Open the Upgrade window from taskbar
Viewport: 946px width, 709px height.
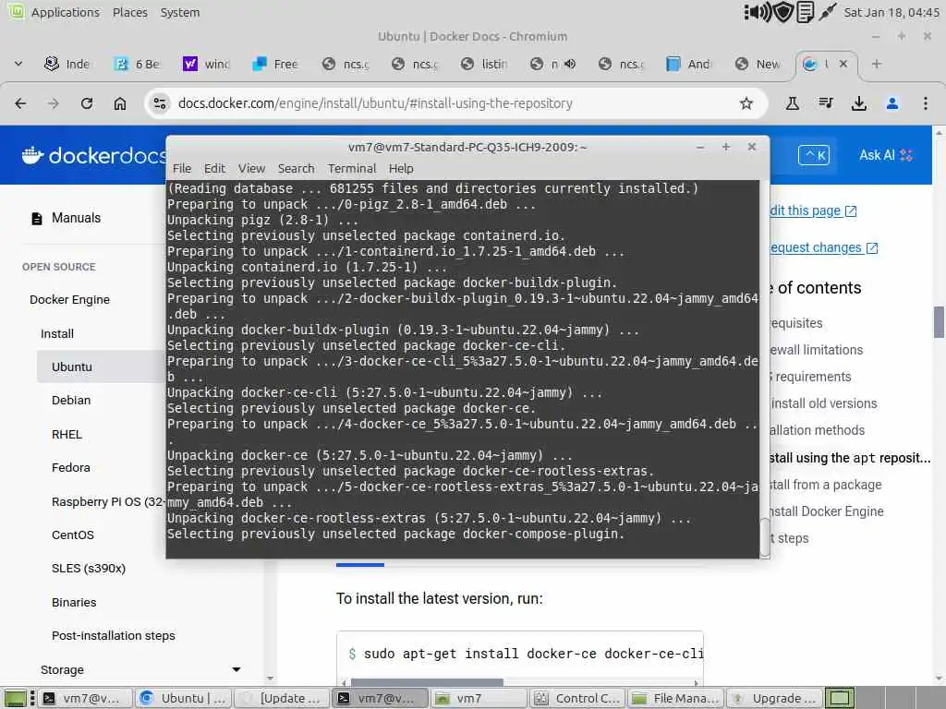(774, 698)
